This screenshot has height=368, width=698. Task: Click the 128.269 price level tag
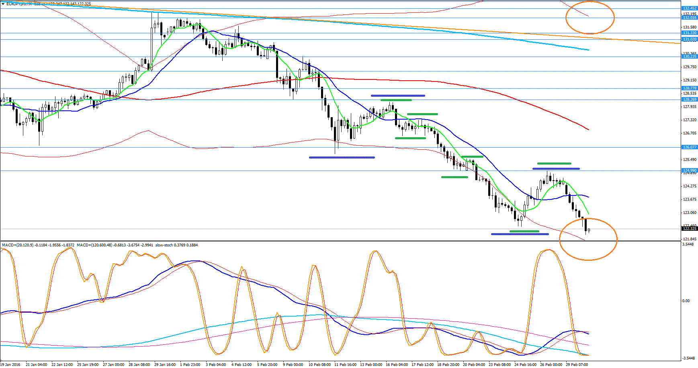[x=690, y=100]
